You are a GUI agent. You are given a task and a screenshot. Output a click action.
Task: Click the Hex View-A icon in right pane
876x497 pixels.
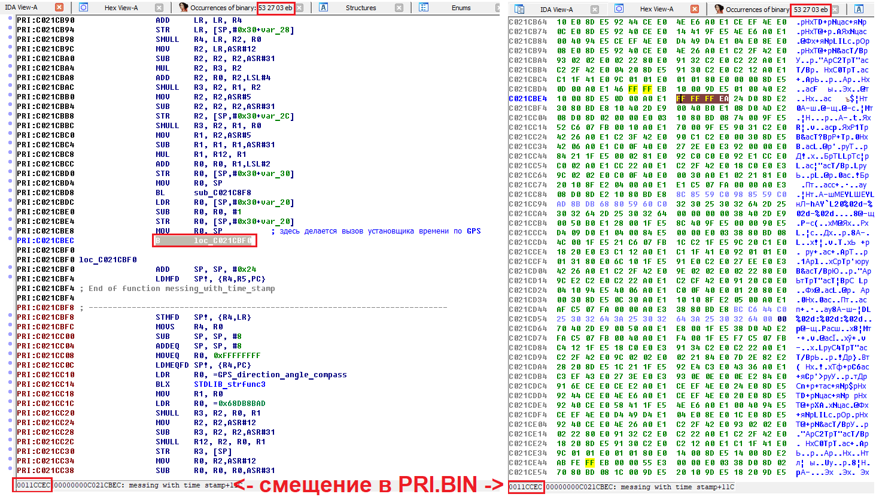click(619, 9)
